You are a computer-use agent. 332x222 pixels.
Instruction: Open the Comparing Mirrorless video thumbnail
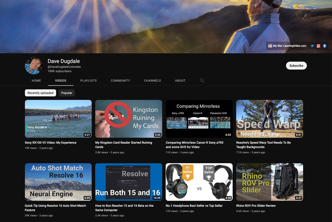click(x=199, y=119)
